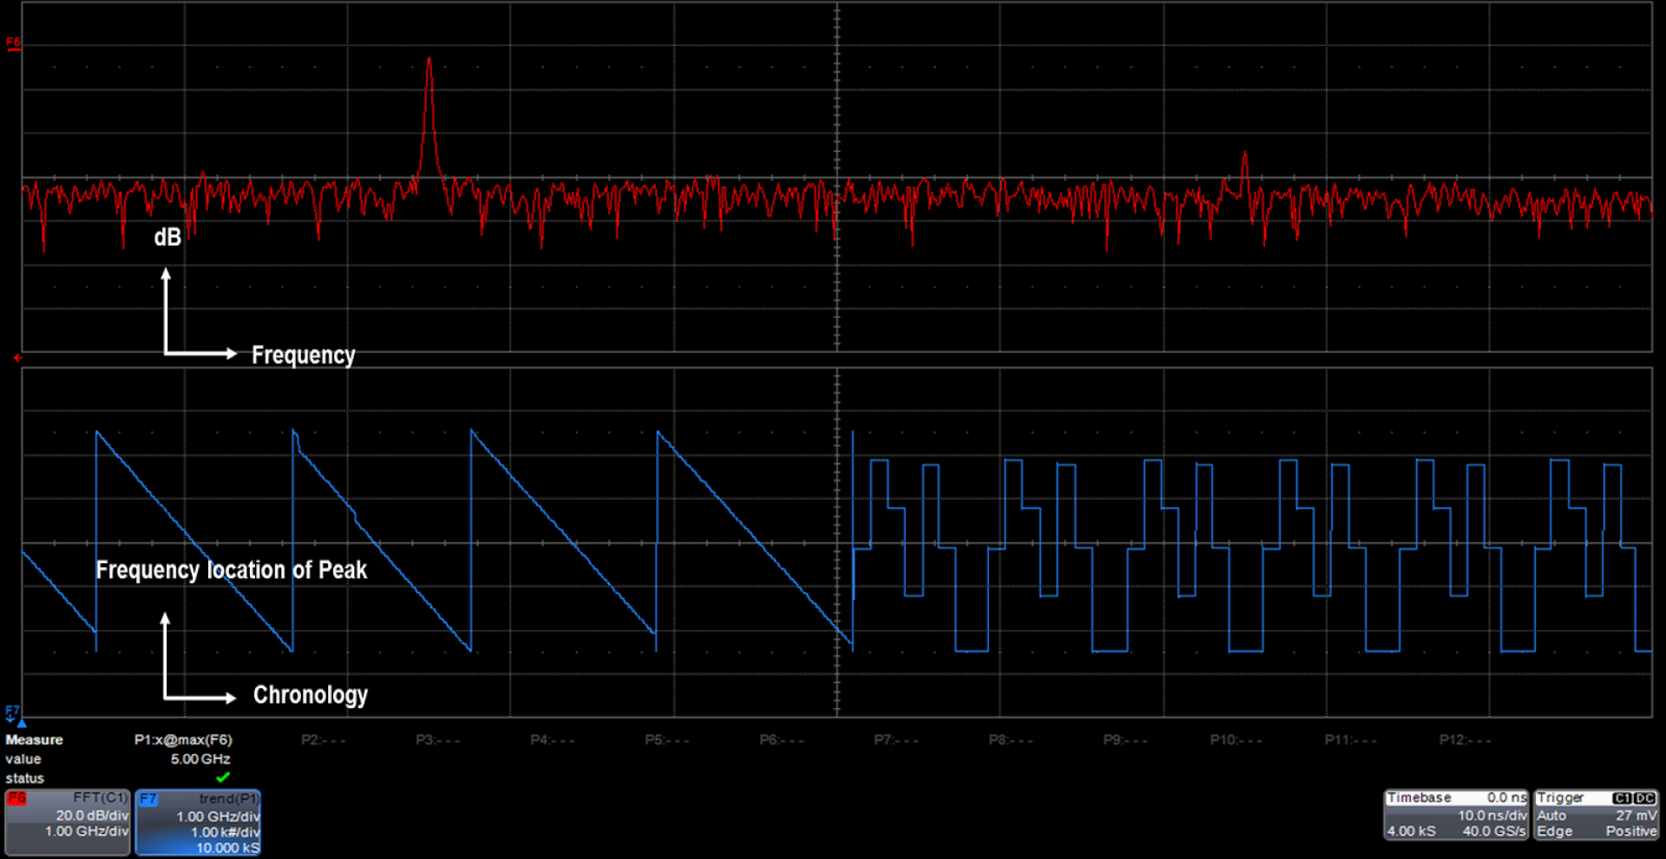Select the empty P12 measurement slot

pos(1465,740)
